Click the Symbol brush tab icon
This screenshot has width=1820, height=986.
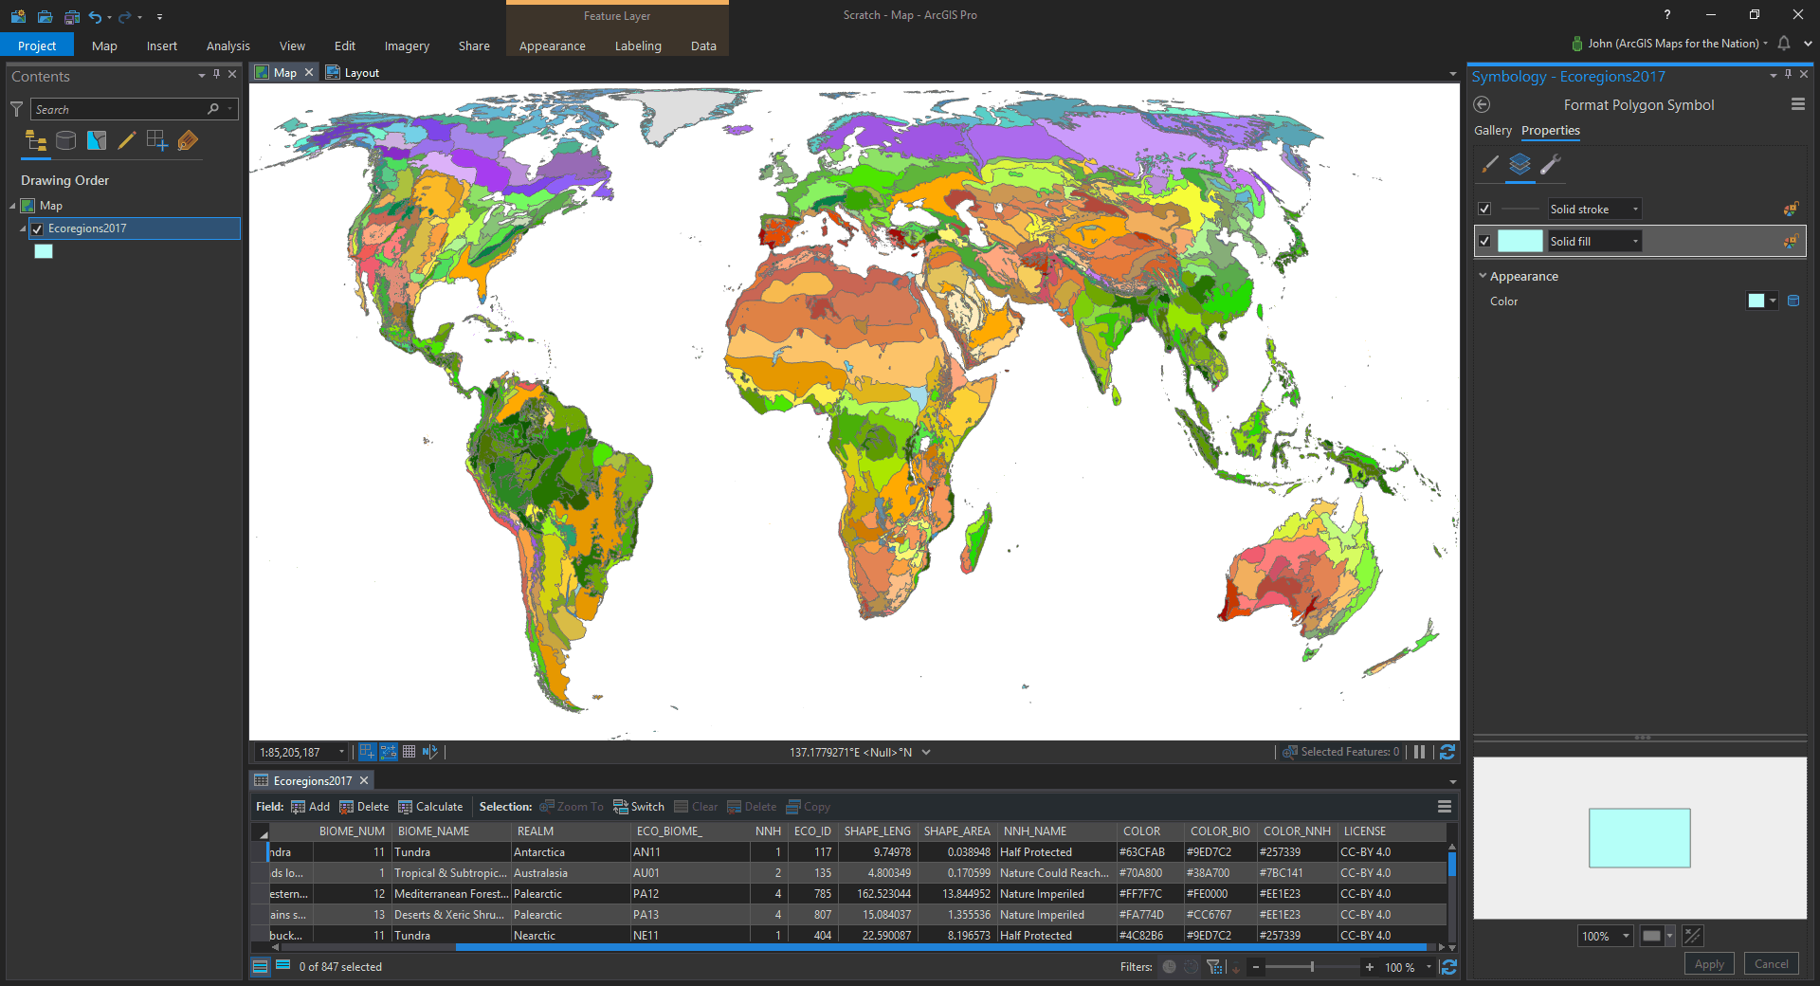click(1490, 165)
